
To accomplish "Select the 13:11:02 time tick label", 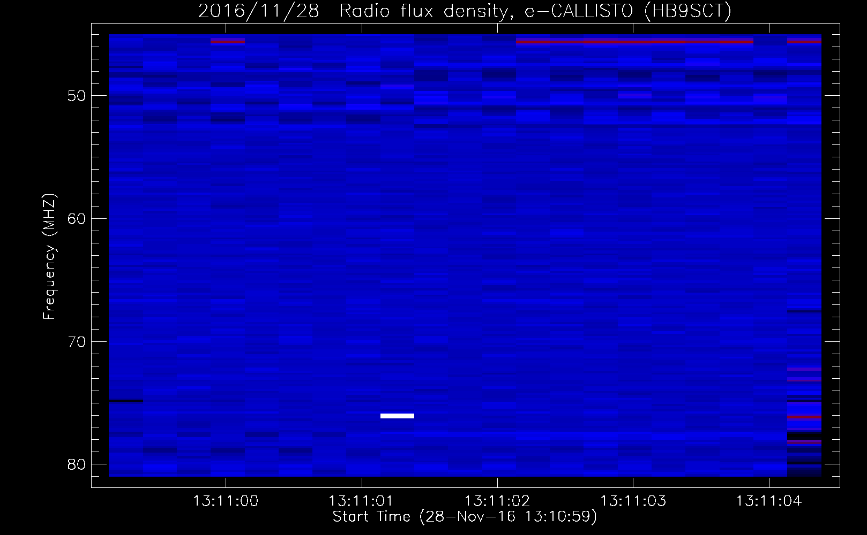I will (497, 501).
